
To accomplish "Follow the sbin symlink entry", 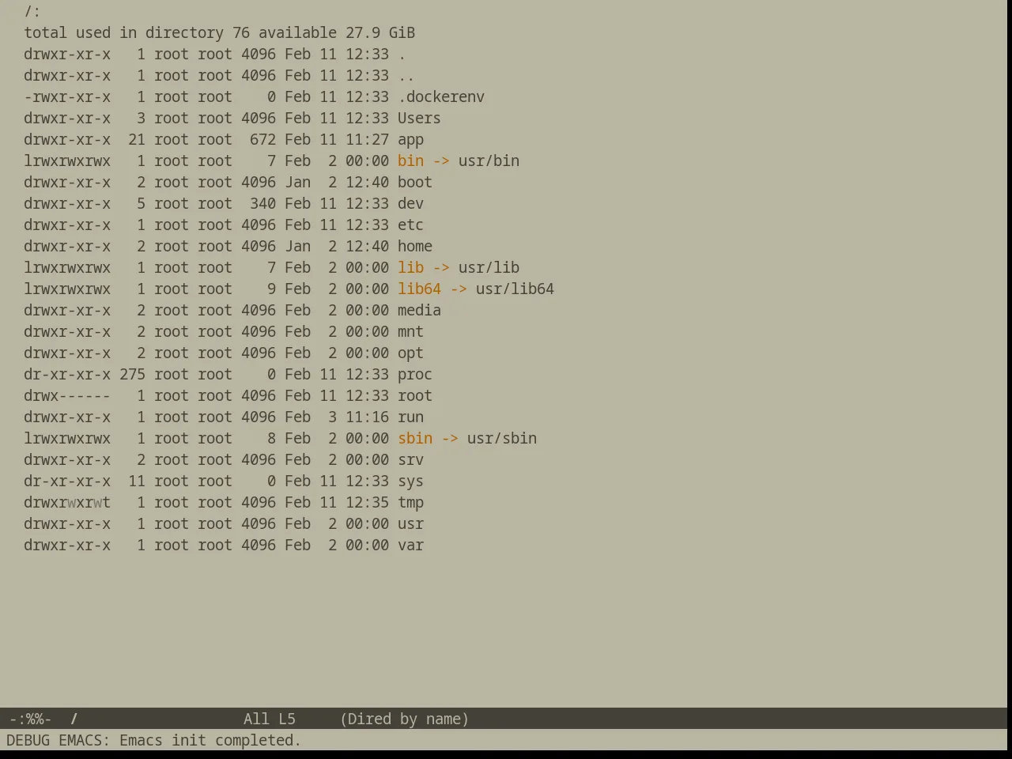I will [415, 438].
